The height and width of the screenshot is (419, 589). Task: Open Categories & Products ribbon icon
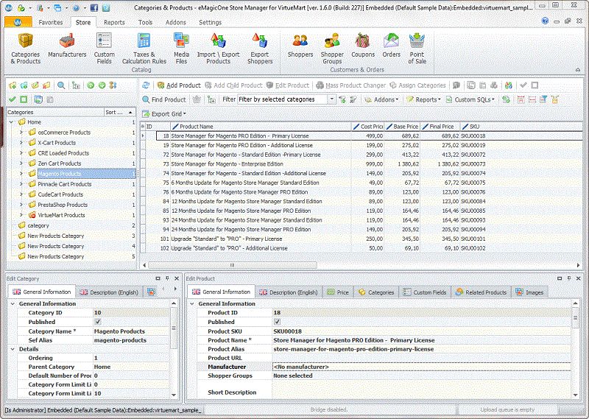(26, 49)
